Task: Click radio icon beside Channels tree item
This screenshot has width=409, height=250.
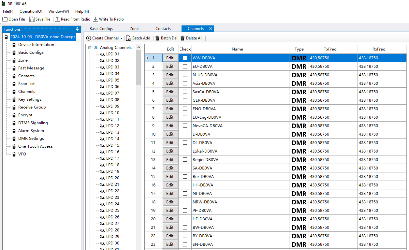Action: tap(14, 92)
